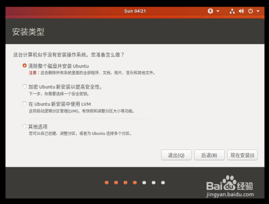
Task: Choose the 其他选项 radio button
Action: click(25, 126)
